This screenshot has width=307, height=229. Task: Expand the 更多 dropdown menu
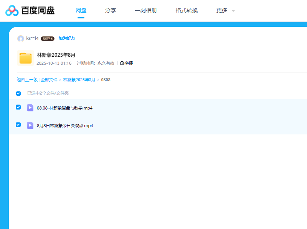pos(225,11)
